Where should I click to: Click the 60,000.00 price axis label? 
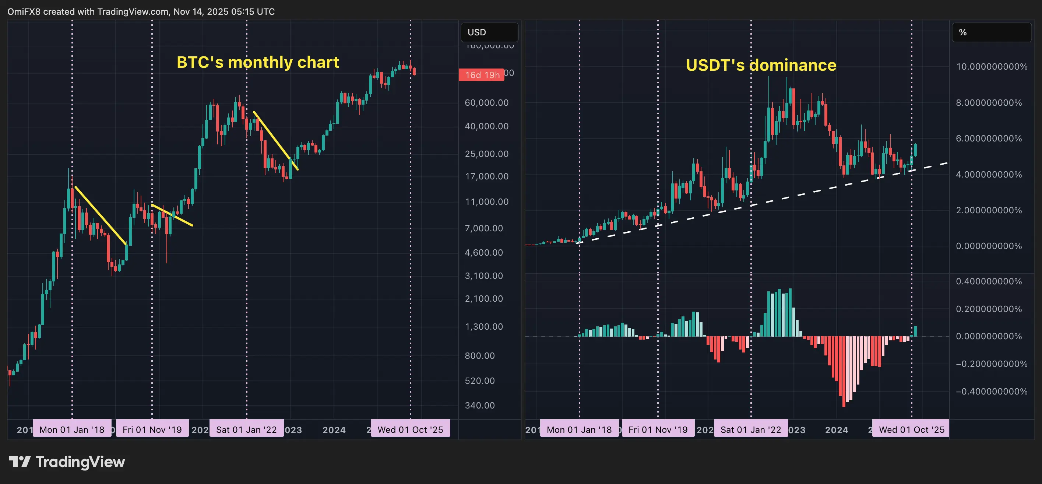point(487,103)
